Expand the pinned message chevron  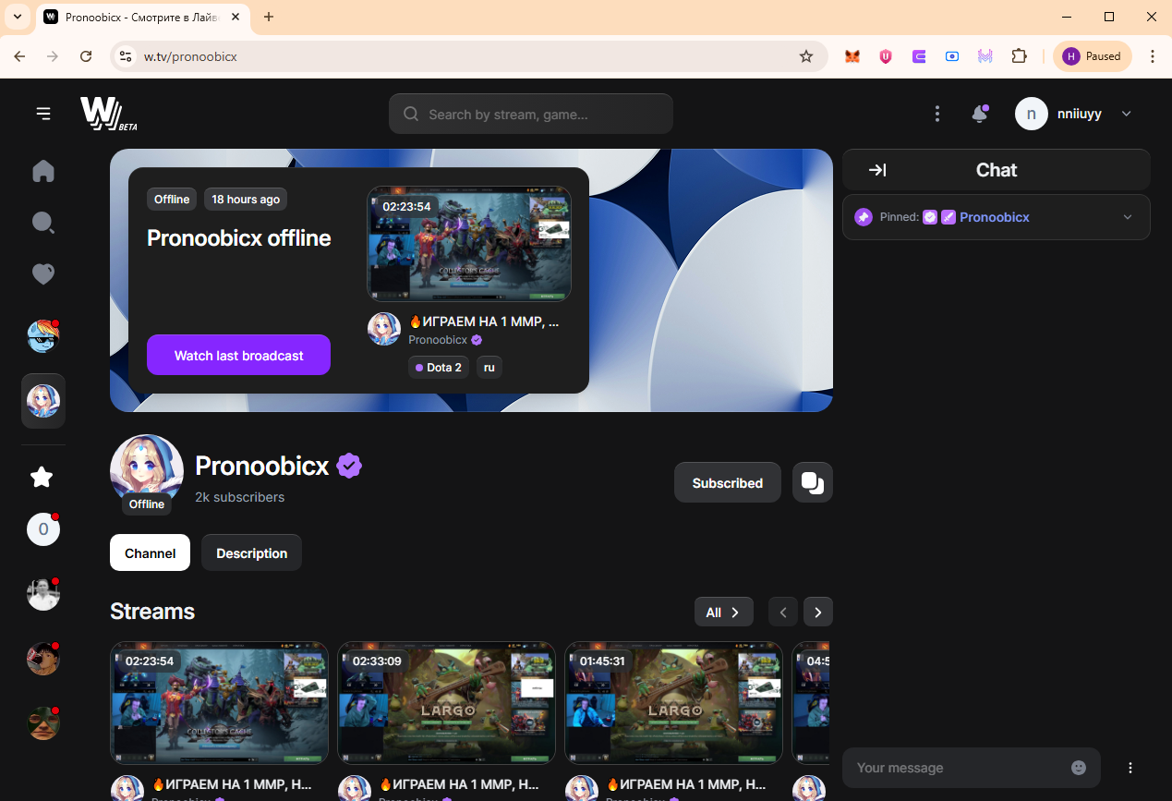tap(1128, 217)
